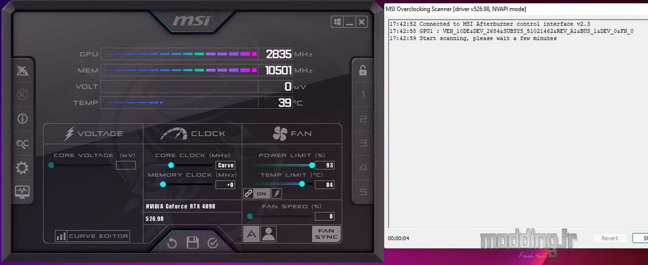Image resolution: width=648 pixels, height=265 pixels.
Task: Click the power limit slider handle
Action: pyautogui.click(x=312, y=165)
